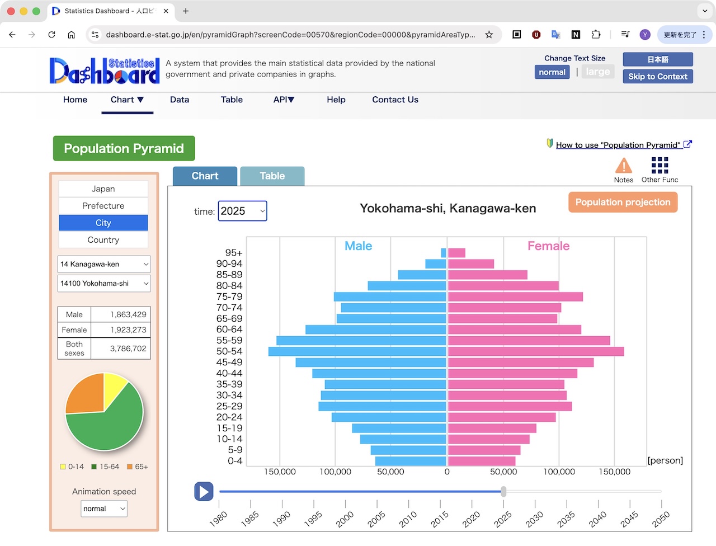Set text size to normal
716x546 pixels.
pyautogui.click(x=552, y=72)
